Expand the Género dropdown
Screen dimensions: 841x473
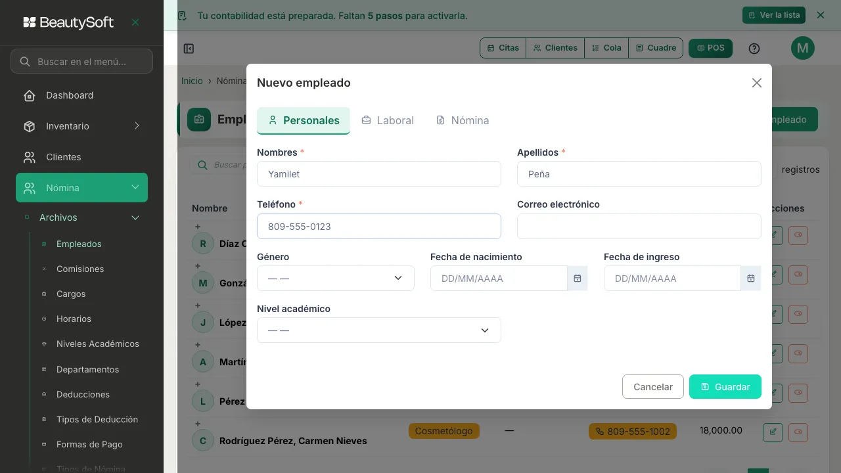click(x=336, y=278)
